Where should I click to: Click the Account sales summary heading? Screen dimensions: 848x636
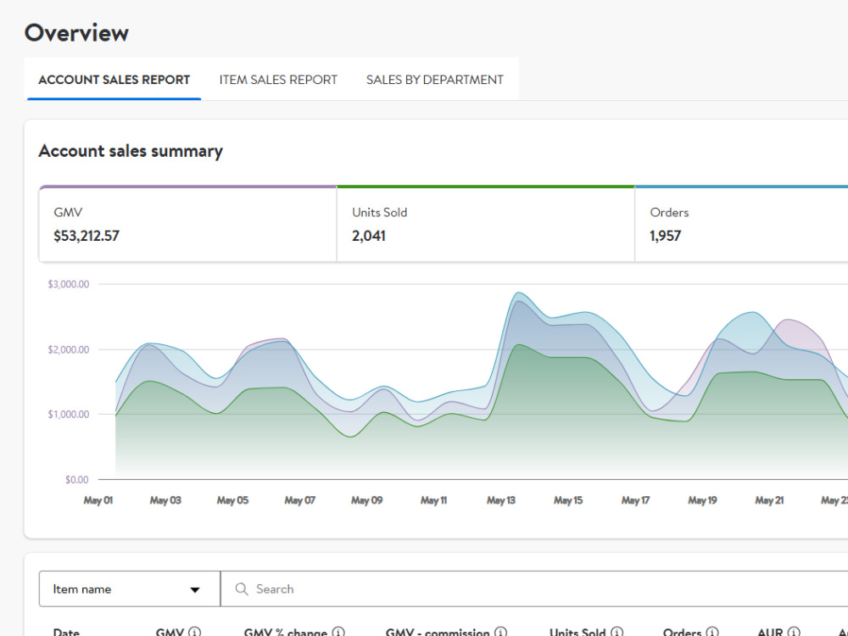(x=131, y=151)
